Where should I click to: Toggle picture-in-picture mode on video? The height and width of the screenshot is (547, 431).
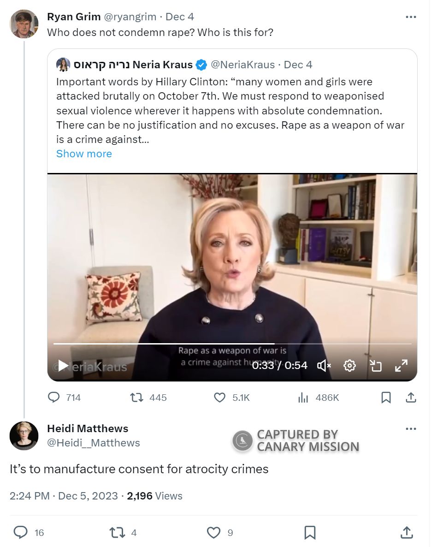[376, 366]
